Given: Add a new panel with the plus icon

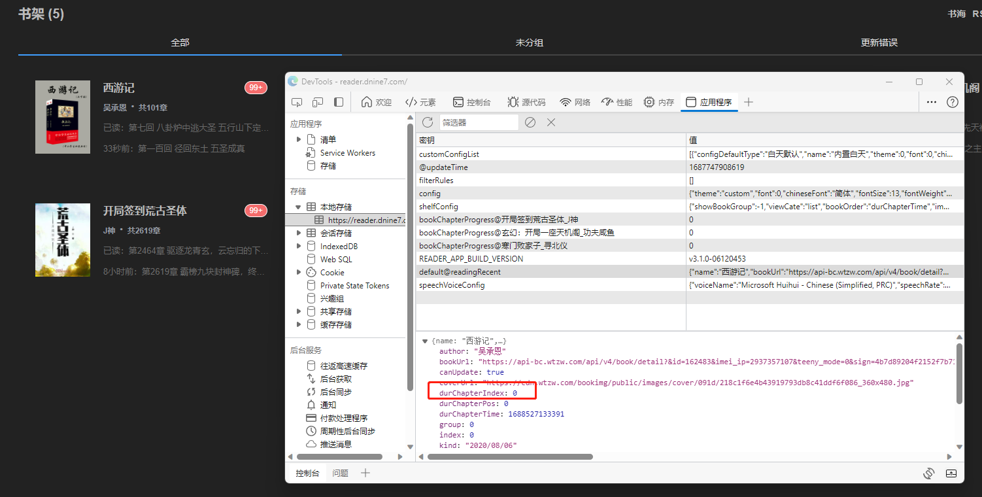Looking at the screenshot, I should click(748, 102).
